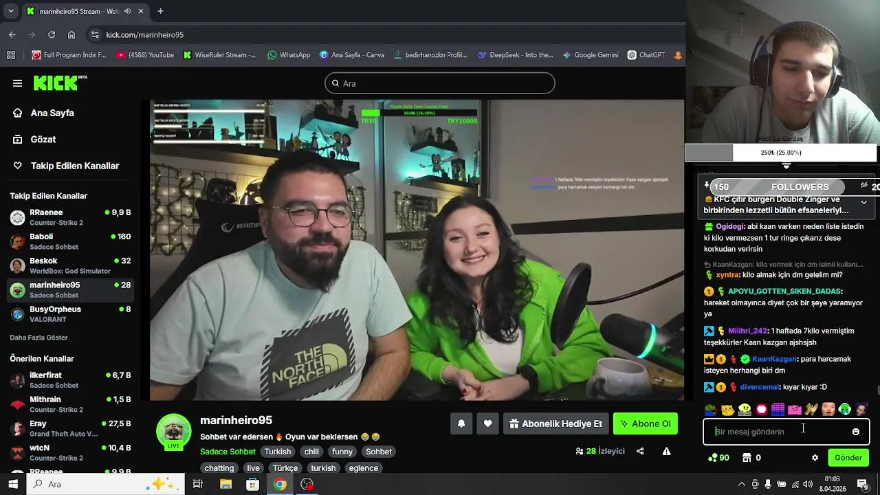Open ChatGPT bookmark

[x=646, y=55]
